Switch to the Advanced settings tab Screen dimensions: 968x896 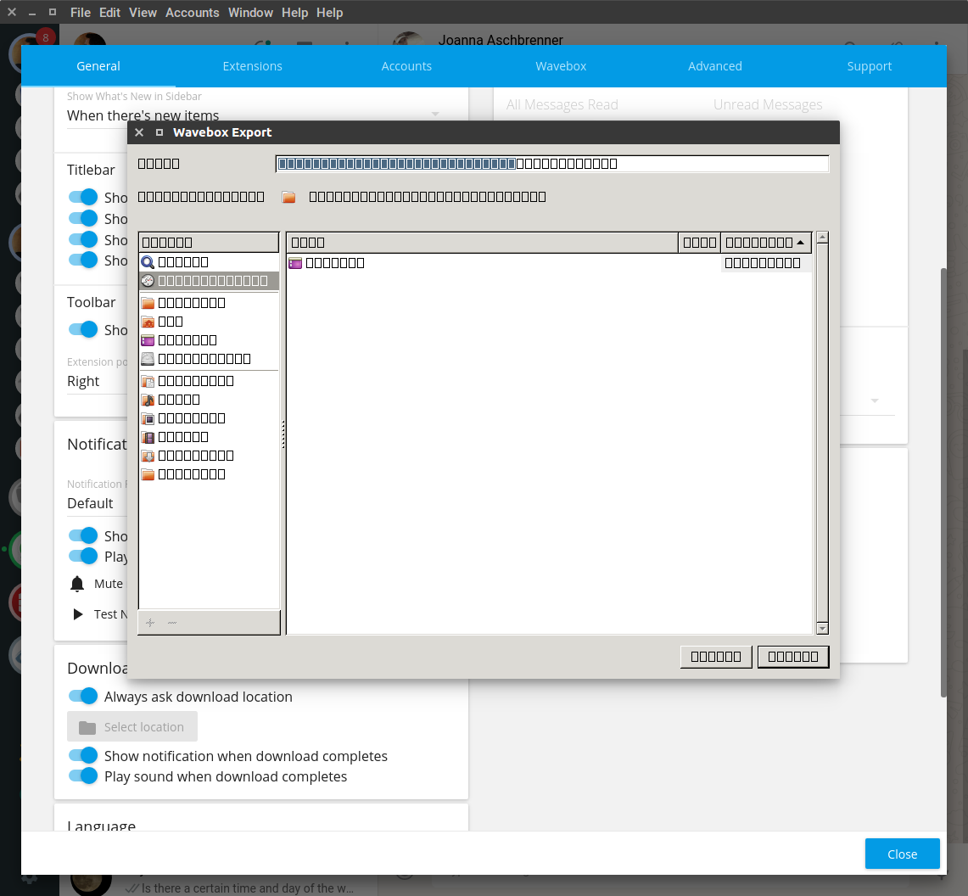[714, 65]
